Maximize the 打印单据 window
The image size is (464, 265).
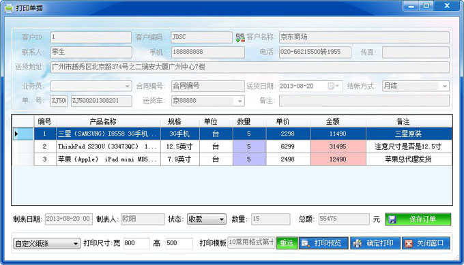click(x=426, y=6)
